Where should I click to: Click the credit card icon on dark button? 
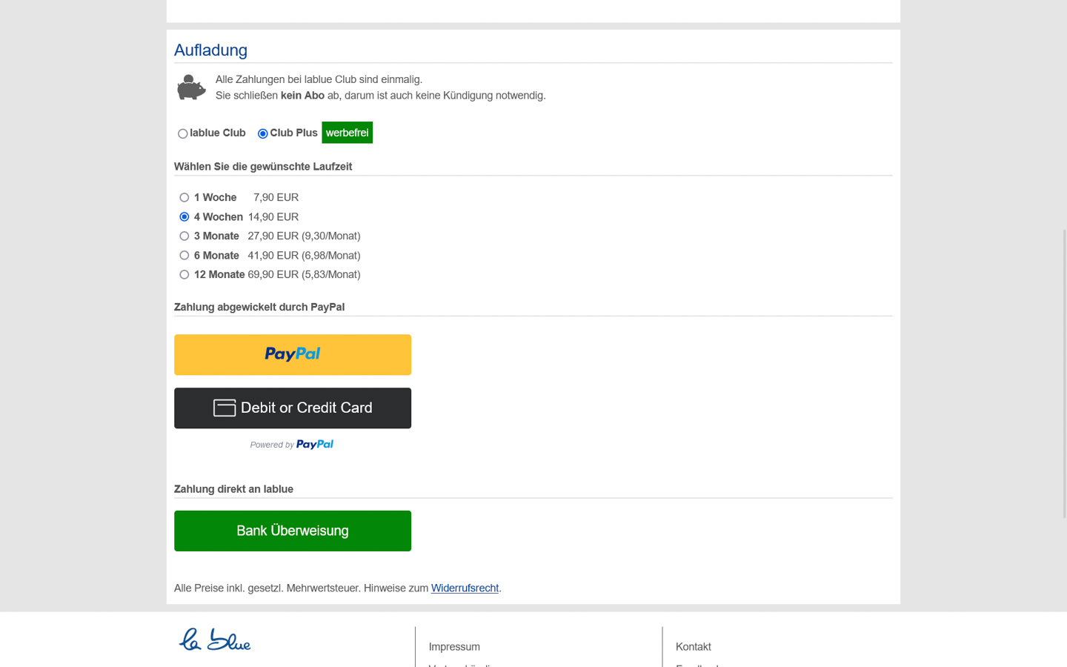225,408
